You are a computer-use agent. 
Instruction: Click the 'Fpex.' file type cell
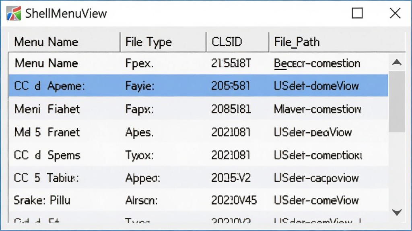tap(139, 64)
